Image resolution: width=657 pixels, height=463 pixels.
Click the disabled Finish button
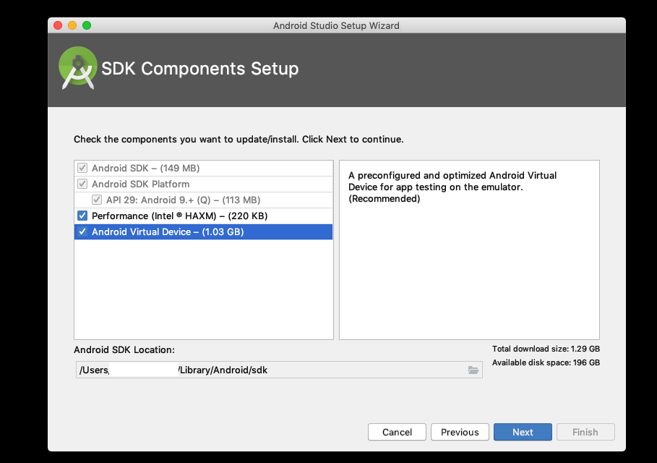point(585,432)
